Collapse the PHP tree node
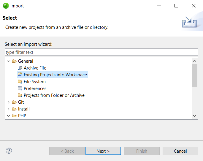Viewport: 203px width, 161px height. pyautogui.click(x=8, y=116)
